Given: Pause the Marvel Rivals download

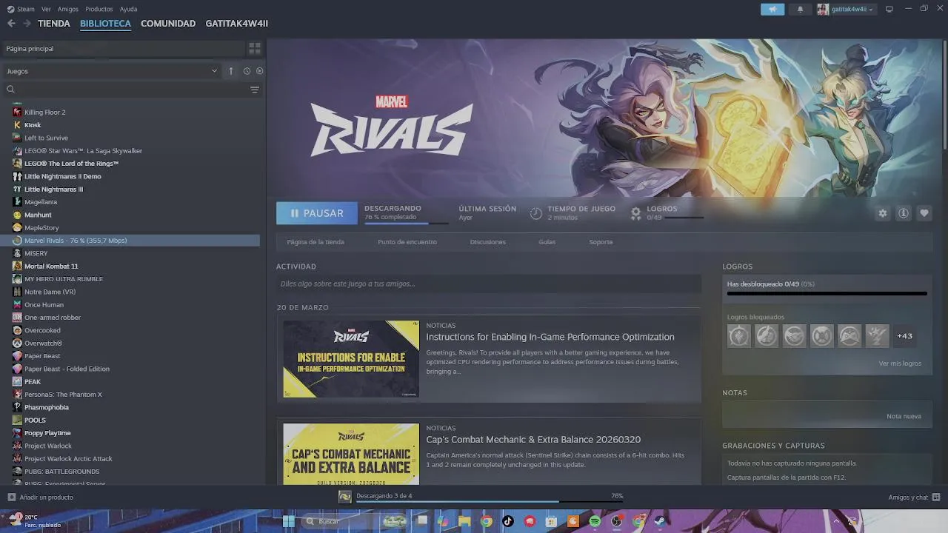Looking at the screenshot, I should pos(316,213).
